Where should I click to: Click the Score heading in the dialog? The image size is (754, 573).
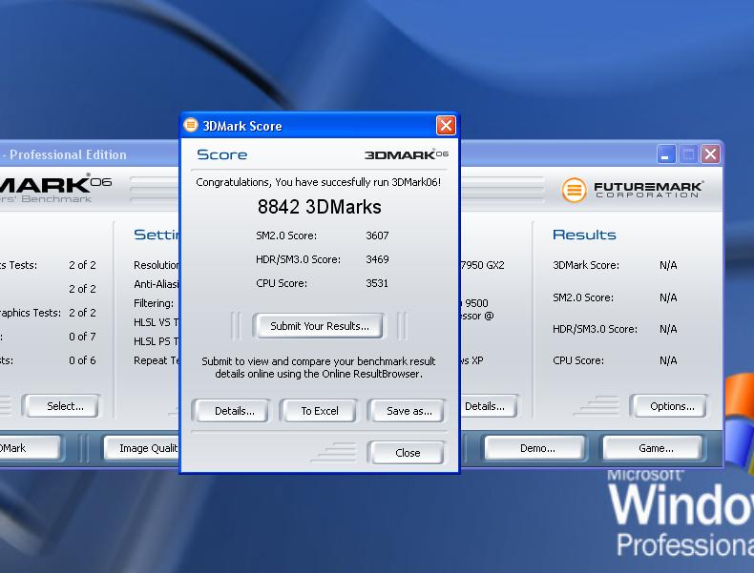tap(221, 154)
